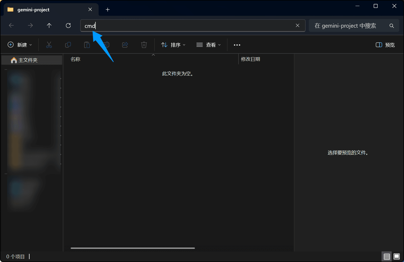Screen dimensions: 404x262
Task: Minimize the File Explorer window
Action: point(358,6)
